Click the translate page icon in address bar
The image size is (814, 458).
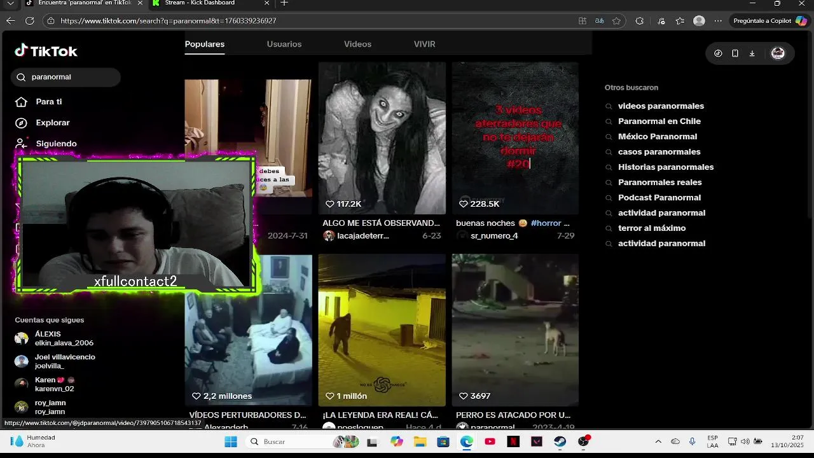pos(599,21)
